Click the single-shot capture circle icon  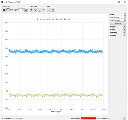coord(8,10)
